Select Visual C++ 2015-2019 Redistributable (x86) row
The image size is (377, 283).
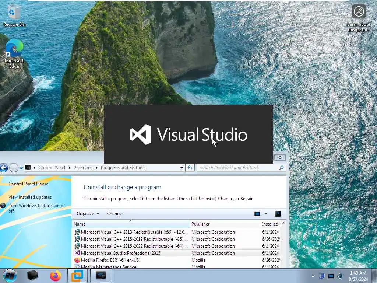176,239
